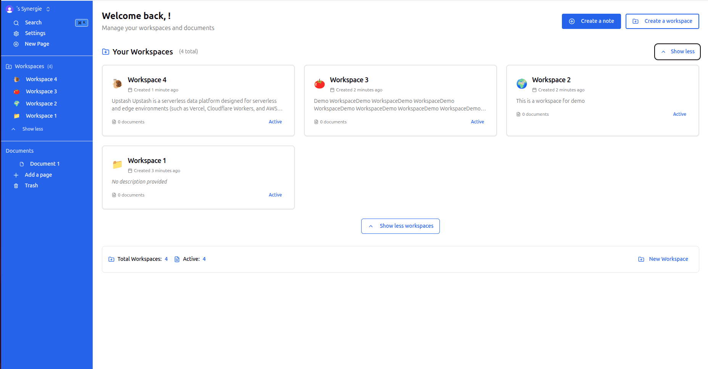Open the Synergie account switcher dropdown

48,9
